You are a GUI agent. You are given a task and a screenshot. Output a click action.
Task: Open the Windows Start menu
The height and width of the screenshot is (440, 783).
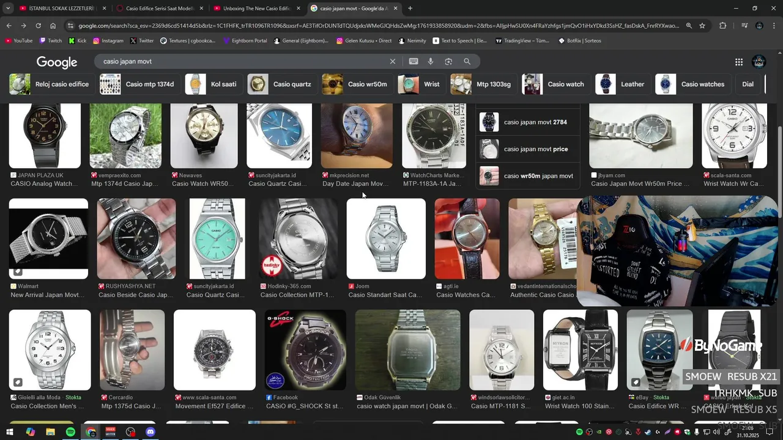[10, 432]
